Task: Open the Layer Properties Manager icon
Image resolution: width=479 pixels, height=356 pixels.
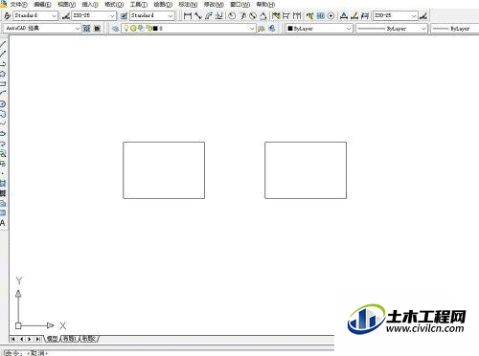Action: click(x=116, y=29)
